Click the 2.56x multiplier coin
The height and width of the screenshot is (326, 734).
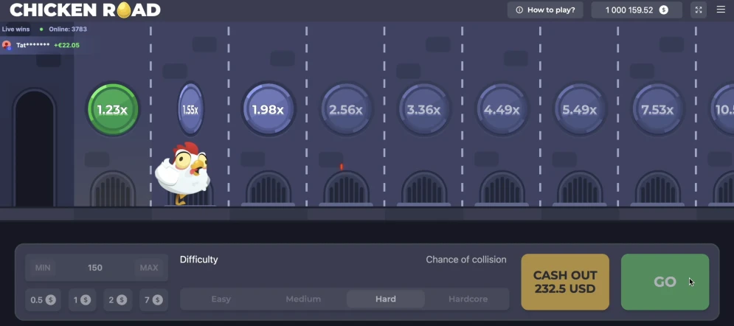point(345,110)
